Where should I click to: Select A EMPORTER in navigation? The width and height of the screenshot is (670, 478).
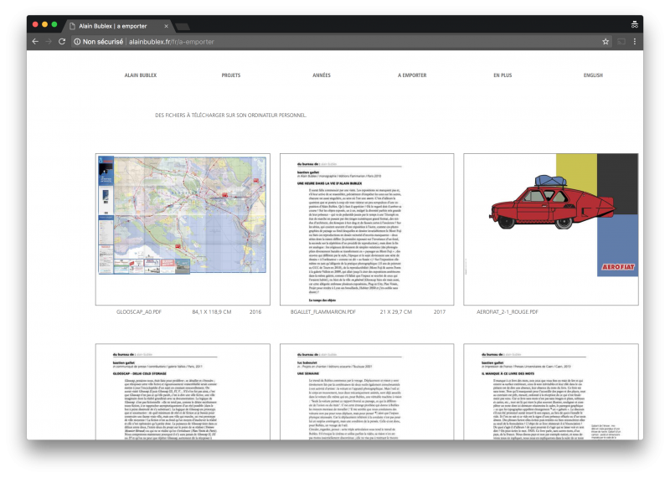(412, 75)
